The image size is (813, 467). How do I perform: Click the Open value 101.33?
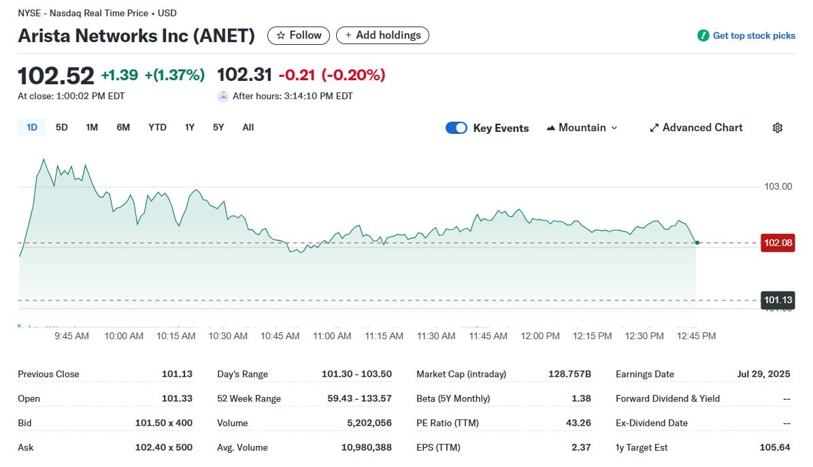point(177,398)
